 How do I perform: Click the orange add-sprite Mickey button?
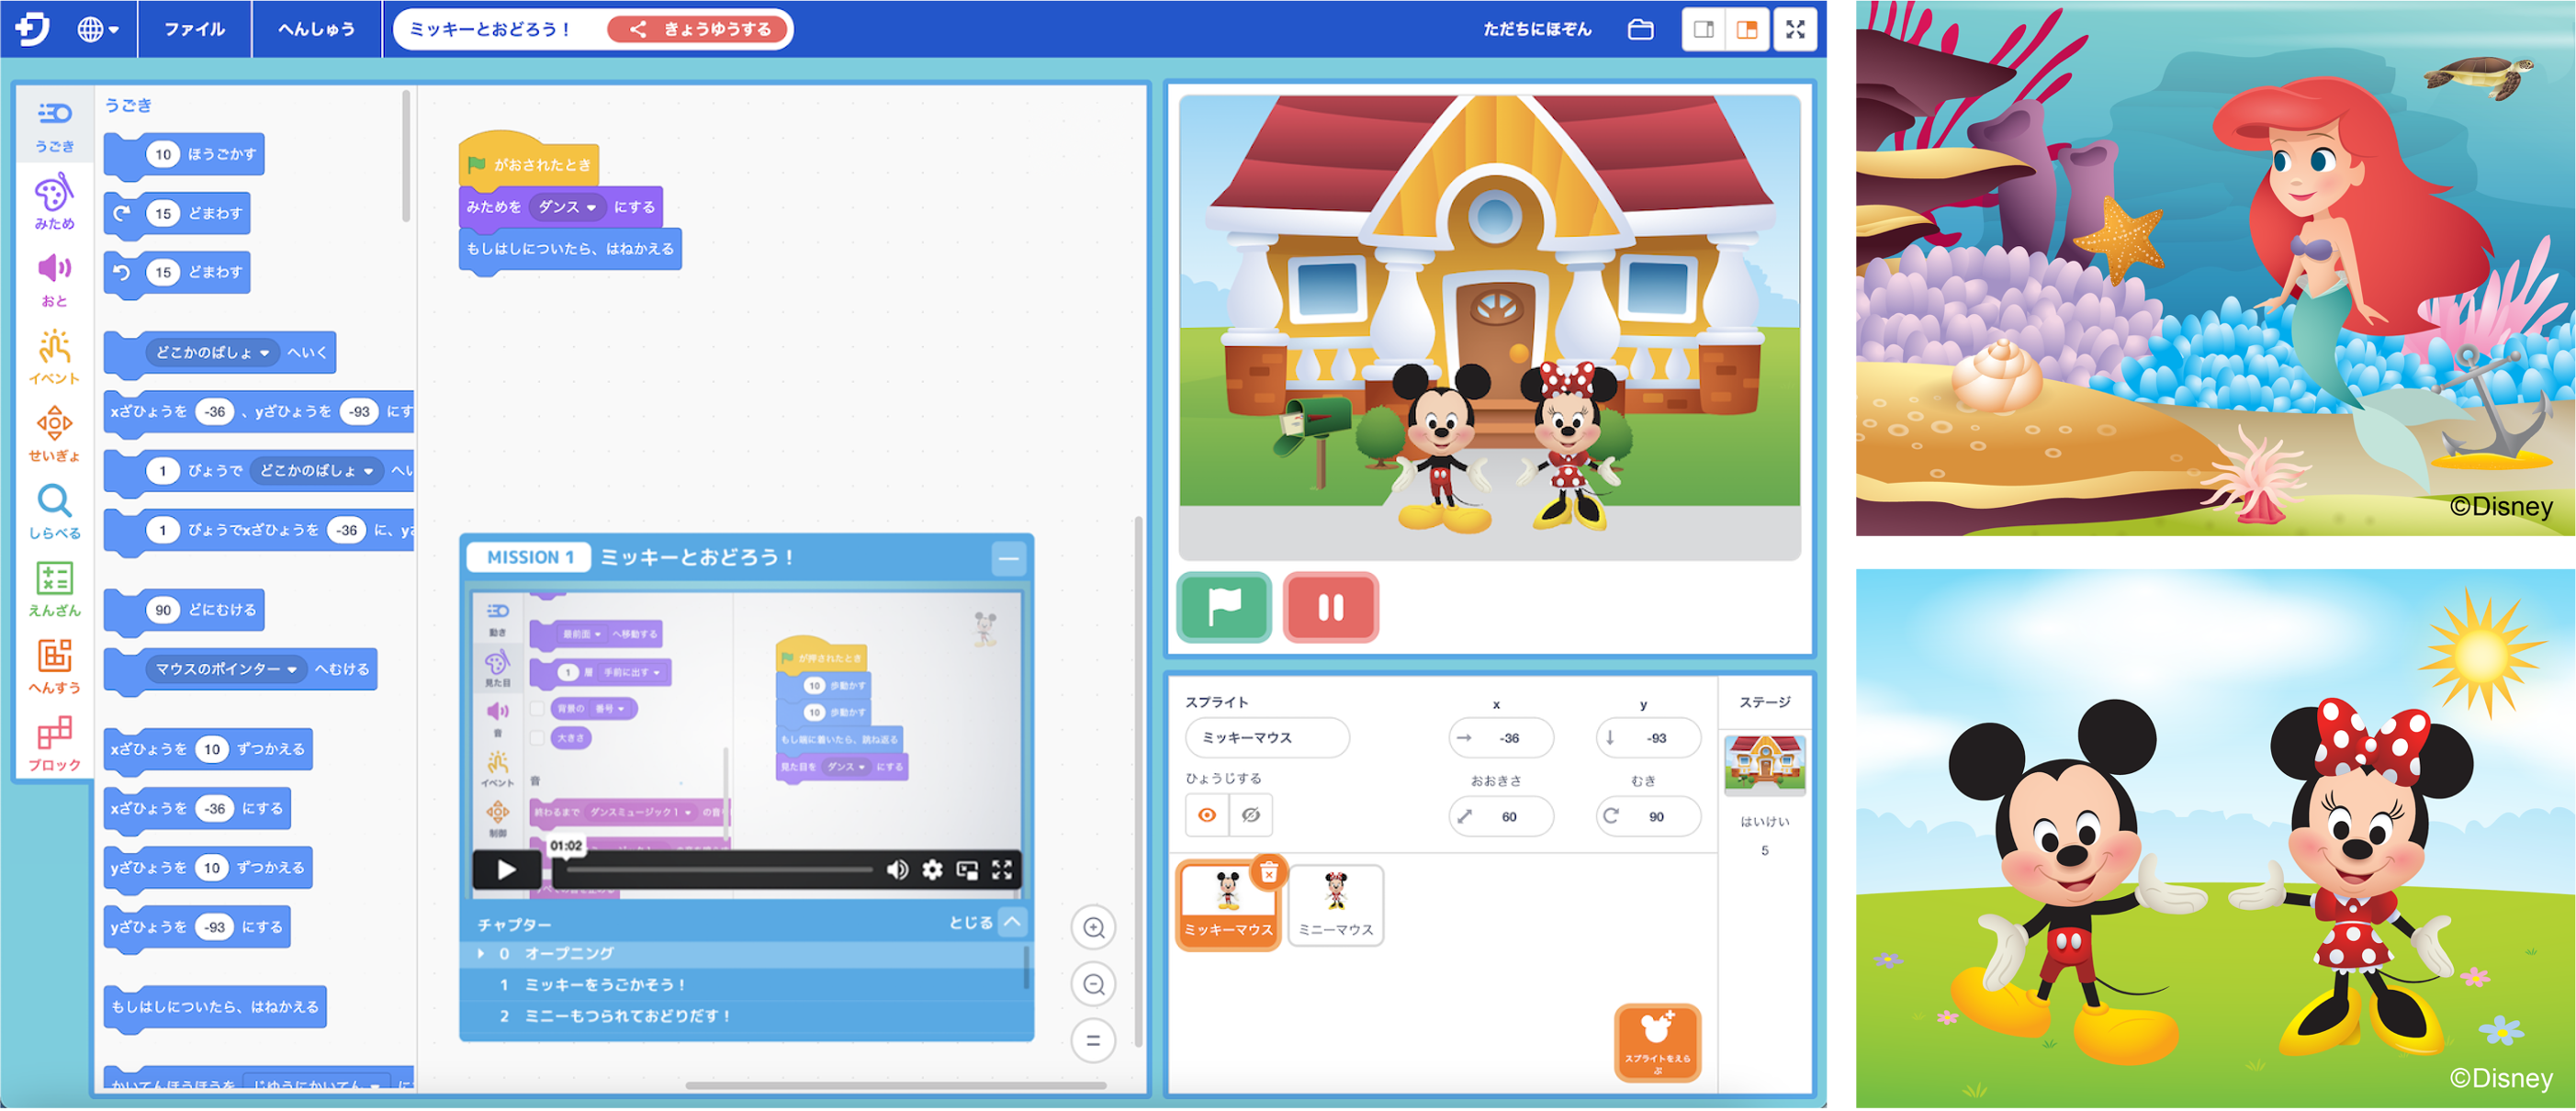tap(1656, 1041)
